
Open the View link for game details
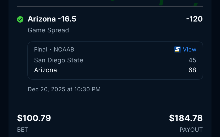pos(189,50)
